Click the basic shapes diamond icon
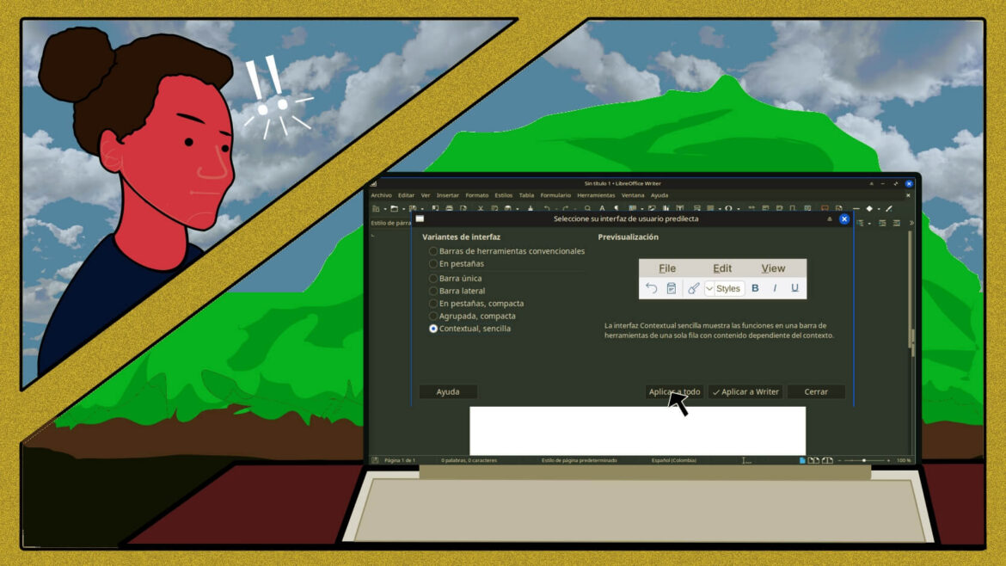Screen dimensions: 1006x566 point(869,208)
